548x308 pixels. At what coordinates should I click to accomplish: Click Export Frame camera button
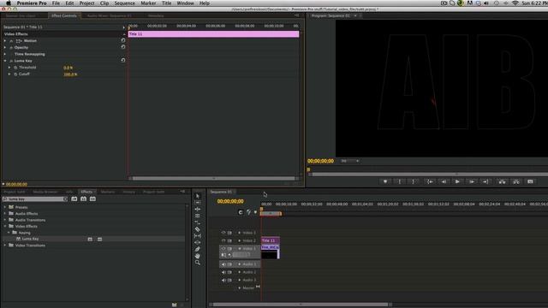pos(530,181)
